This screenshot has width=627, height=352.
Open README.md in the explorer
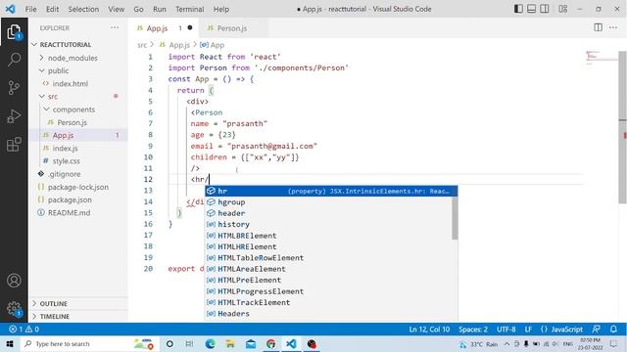(69, 213)
